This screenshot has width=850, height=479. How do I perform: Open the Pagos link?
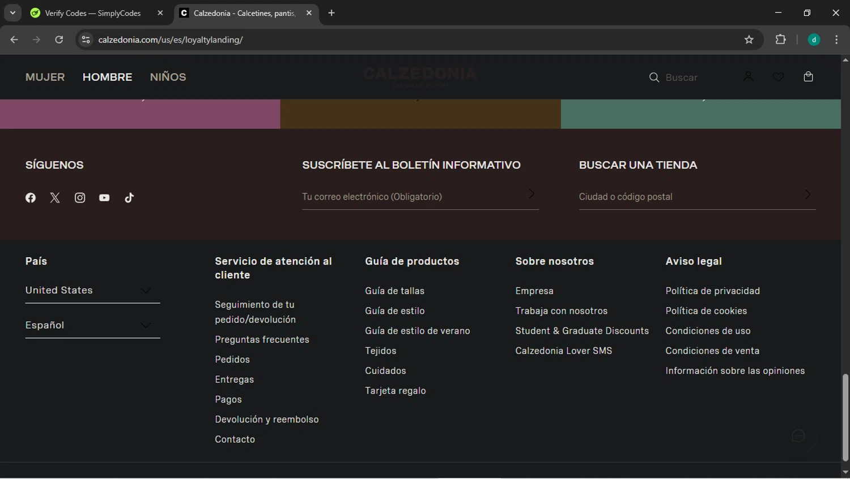click(228, 399)
